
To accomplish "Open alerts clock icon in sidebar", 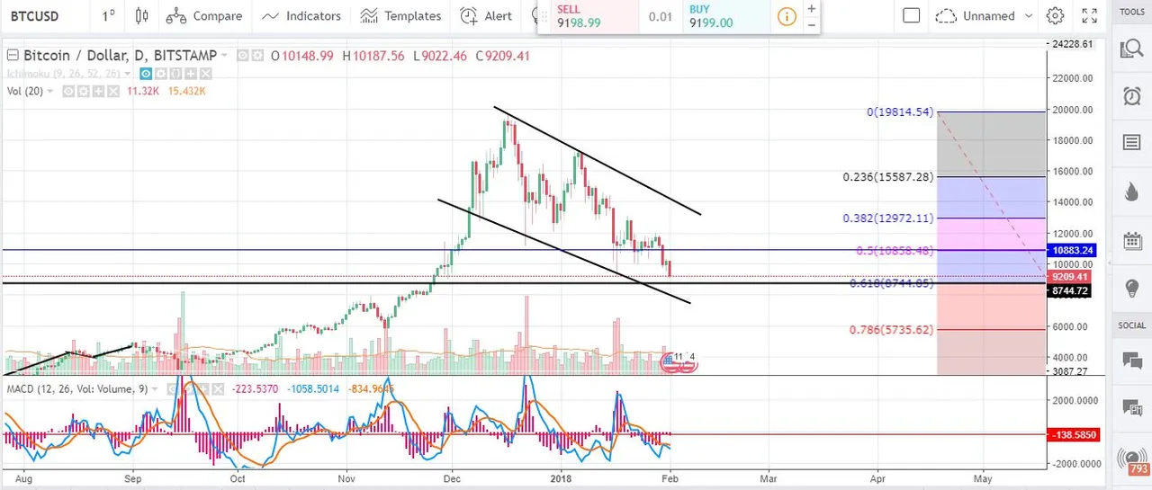I will click(1131, 95).
